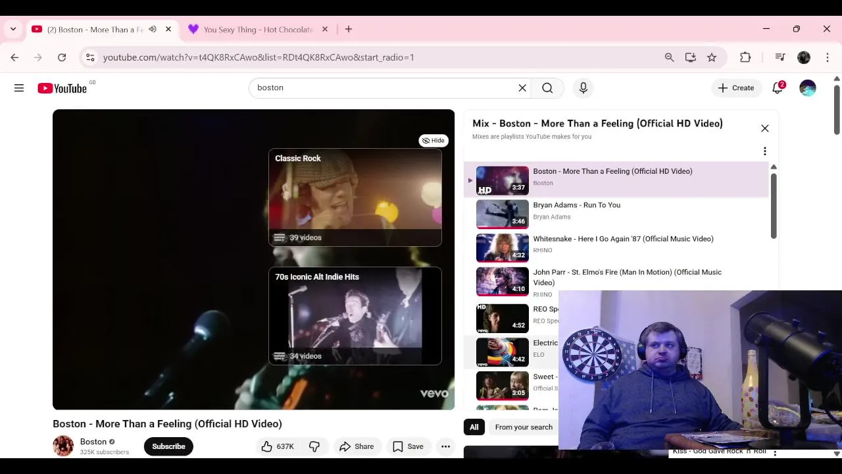Close the Mix playlist panel
842x474 pixels.
(764, 128)
